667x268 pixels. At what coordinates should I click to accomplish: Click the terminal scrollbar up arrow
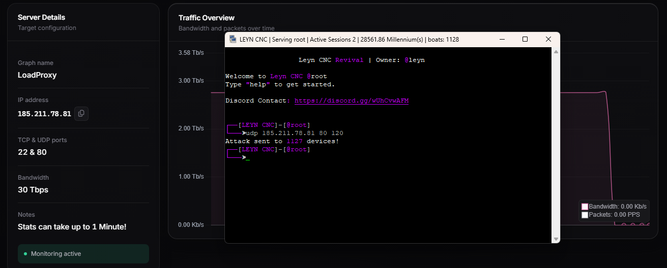point(556,51)
